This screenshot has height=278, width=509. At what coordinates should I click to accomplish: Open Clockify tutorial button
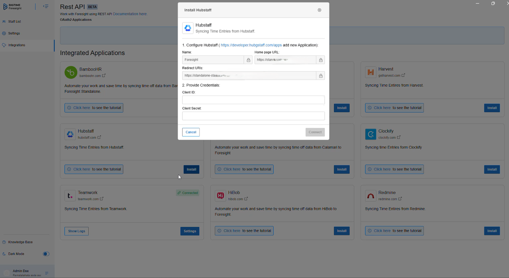pyautogui.click(x=394, y=169)
